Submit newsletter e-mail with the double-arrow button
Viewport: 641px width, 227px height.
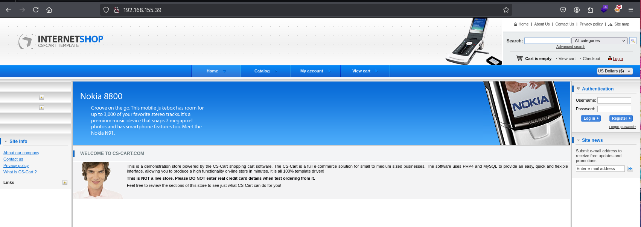pyautogui.click(x=630, y=169)
